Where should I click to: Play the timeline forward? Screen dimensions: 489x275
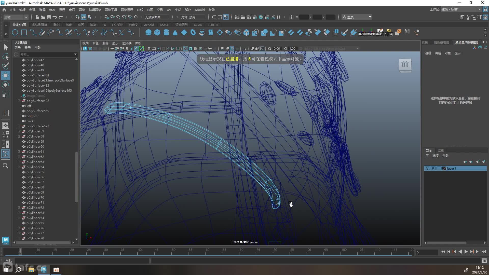[466, 252]
